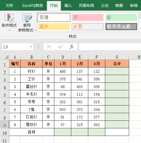
Task: Click the 名称 header cell
Action: pyautogui.click(x=31, y=64)
